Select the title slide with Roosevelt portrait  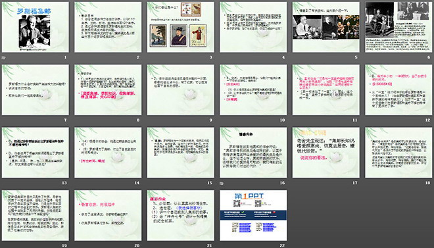(x=36, y=27)
